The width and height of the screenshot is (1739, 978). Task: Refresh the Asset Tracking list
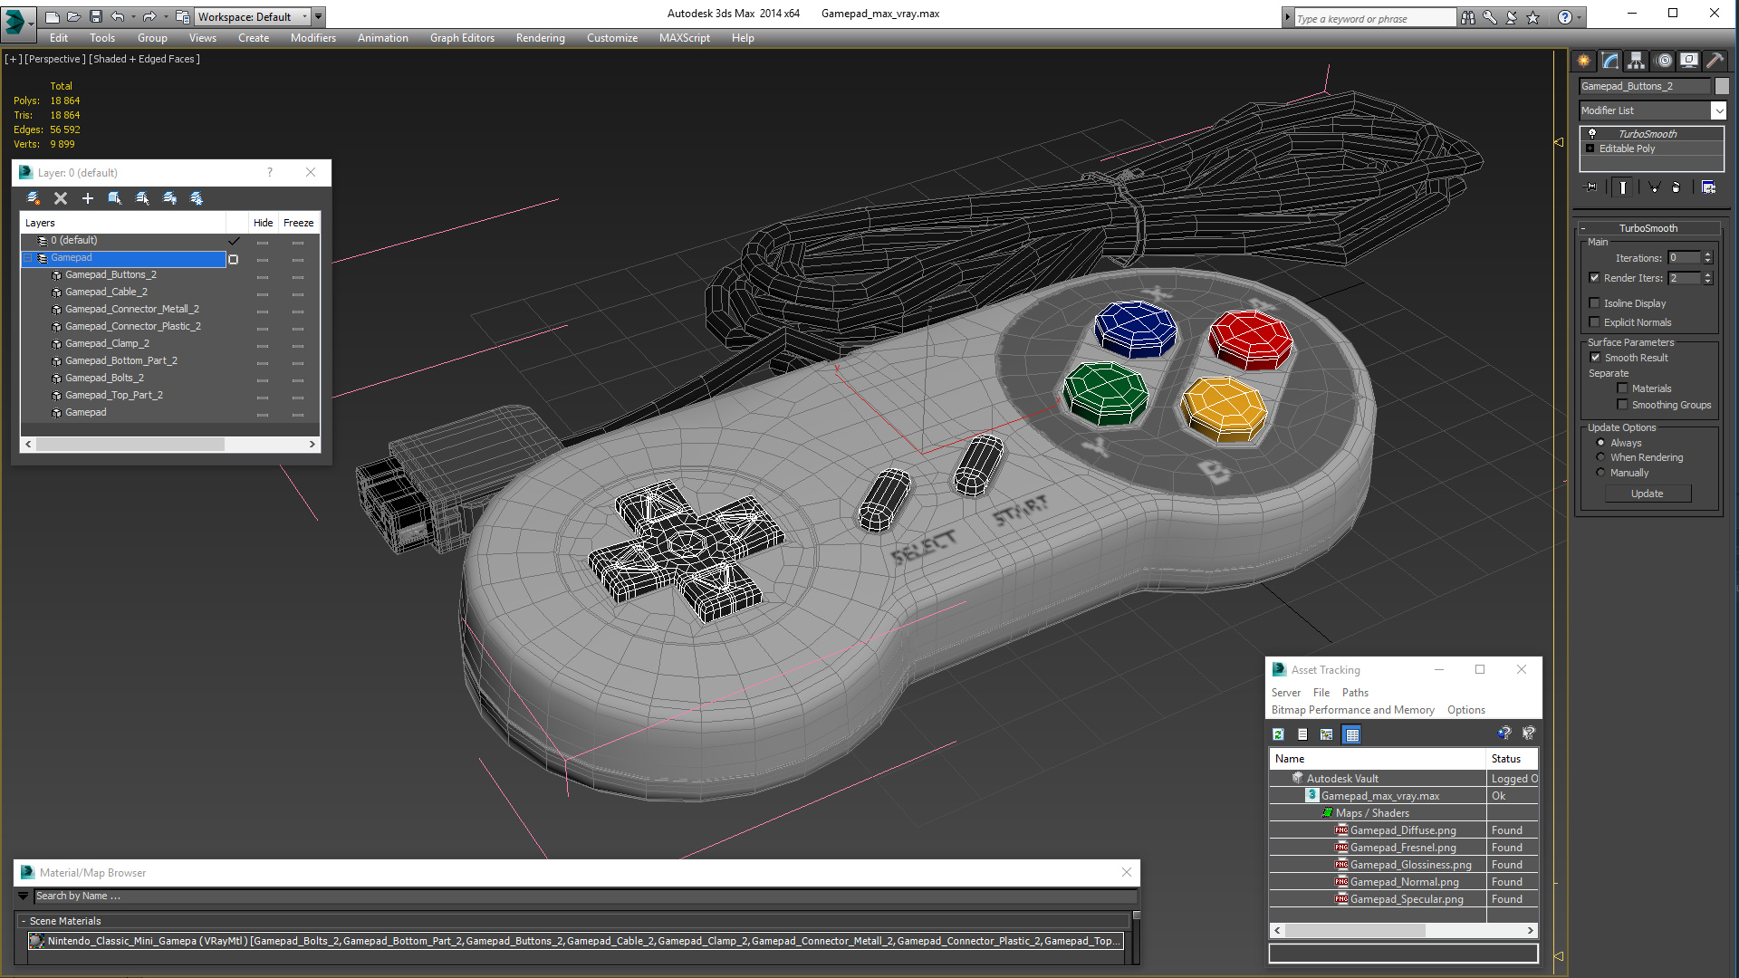tap(1278, 734)
